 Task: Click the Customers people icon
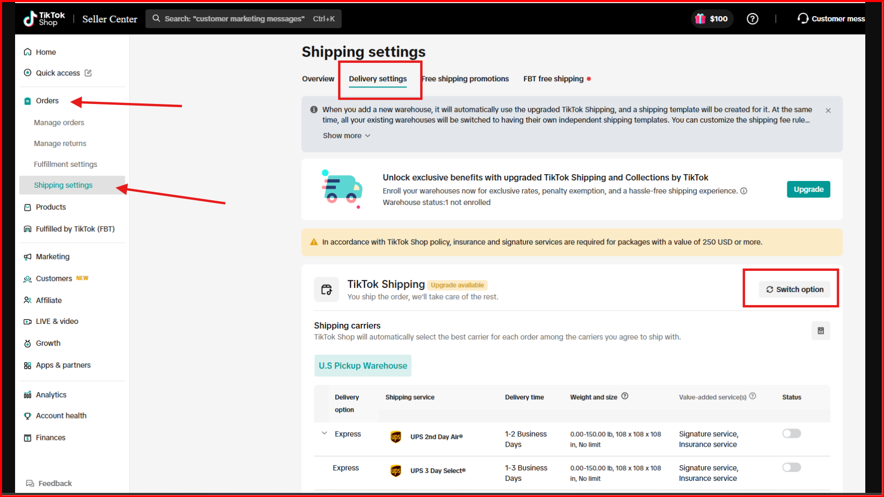tap(28, 279)
